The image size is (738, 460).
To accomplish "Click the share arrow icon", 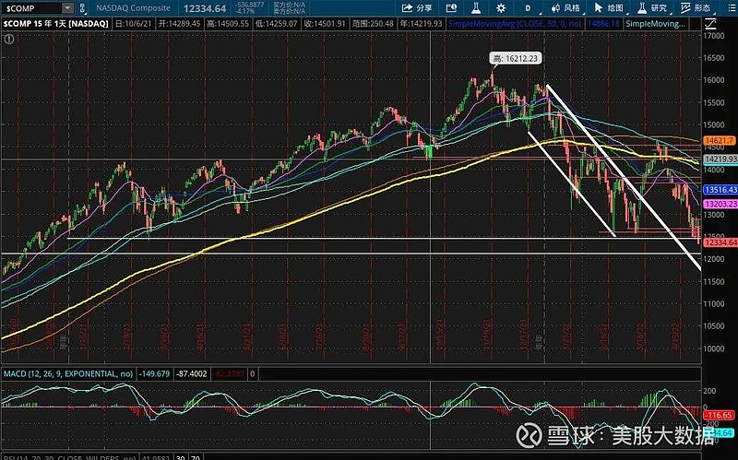I will (407, 8).
